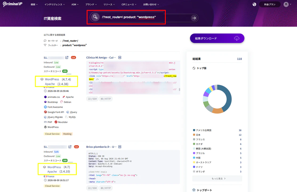
Task: Submit search with arrow button
Action: point(194,18)
